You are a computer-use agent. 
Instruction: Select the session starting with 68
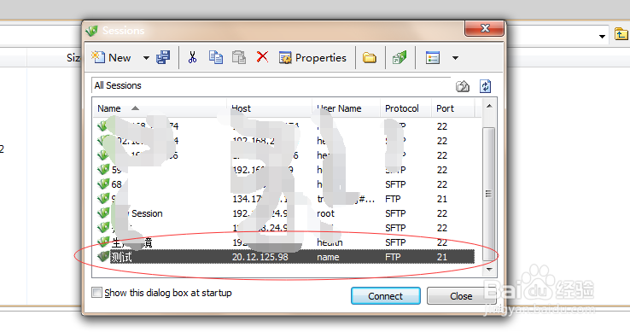point(285,184)
